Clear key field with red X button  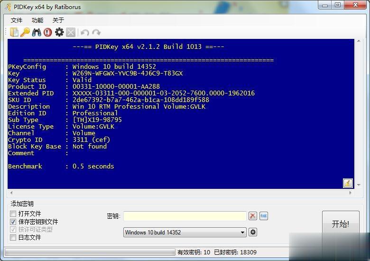253,216
